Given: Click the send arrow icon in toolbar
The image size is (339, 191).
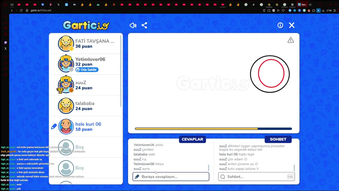Looking at the screenshot, I should point(278,10).
